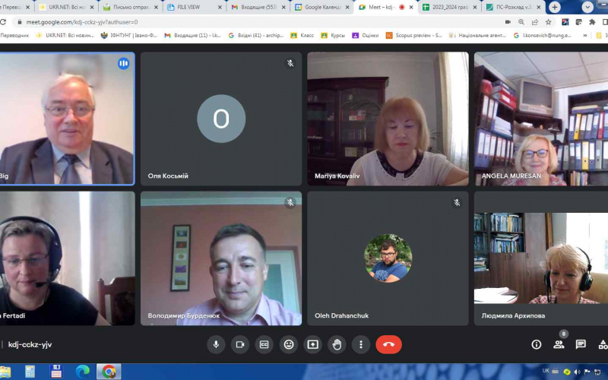Switch to Входящие Gmail tab
The width and height of the screenshot is (608, 380).
259,7
